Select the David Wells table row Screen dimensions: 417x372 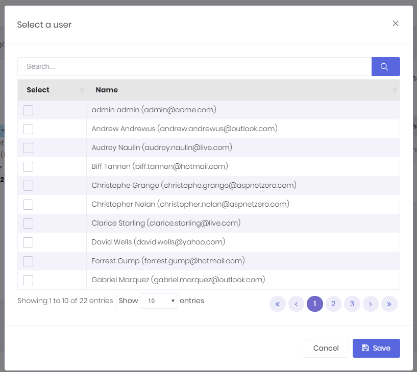(x=204, y=242)
